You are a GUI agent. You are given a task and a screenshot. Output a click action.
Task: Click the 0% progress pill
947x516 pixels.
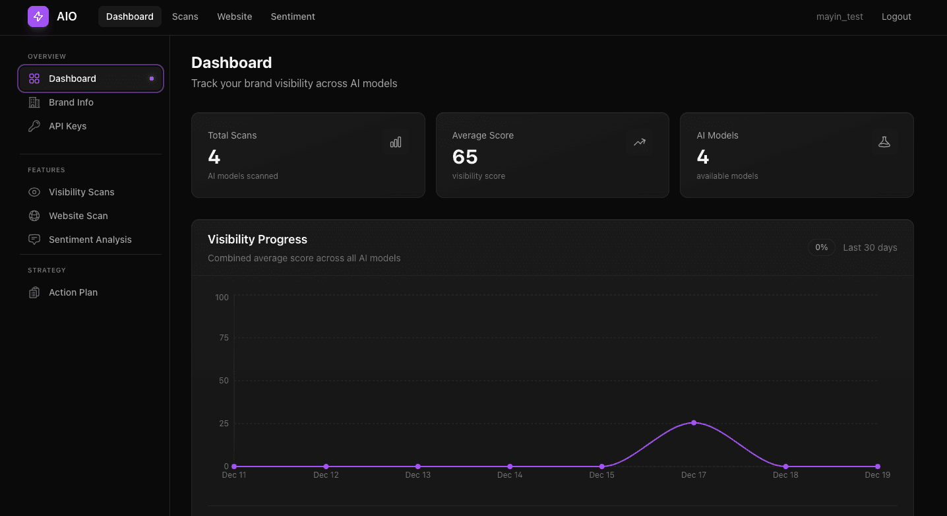[x=822, y=247]
